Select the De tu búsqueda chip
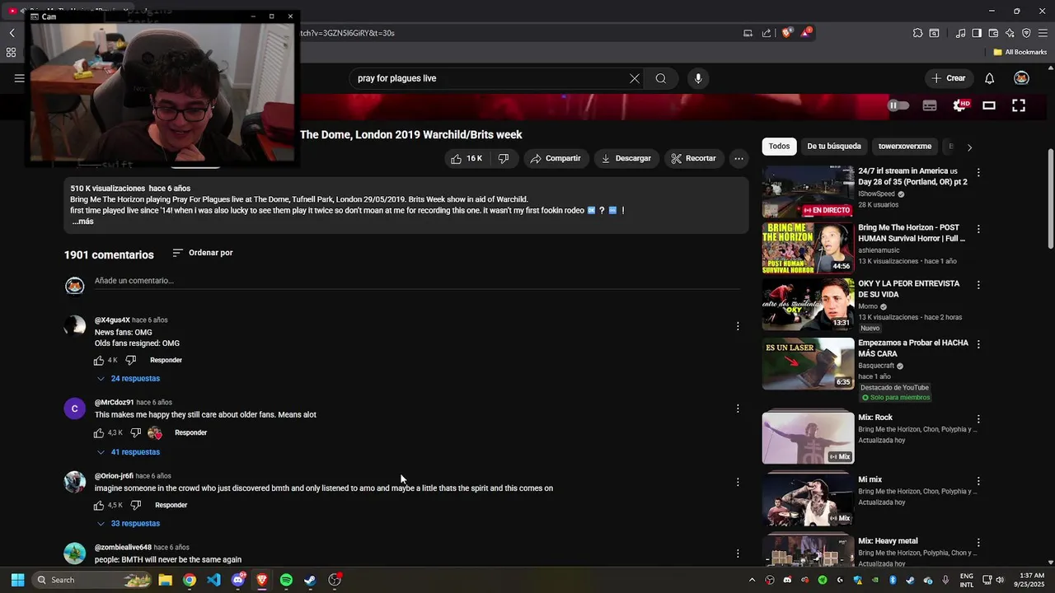The width and height of the screenshot is (1055, 593). [834, 147]
